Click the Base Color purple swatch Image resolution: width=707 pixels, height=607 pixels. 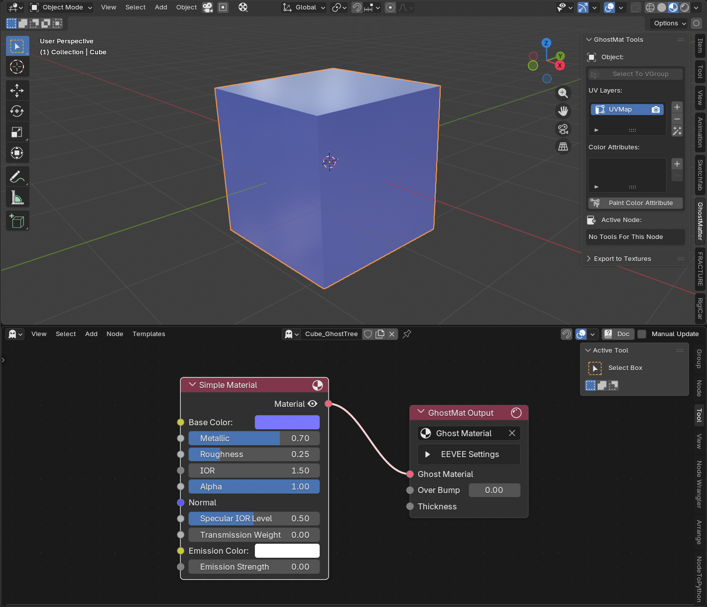pos(287,422)
